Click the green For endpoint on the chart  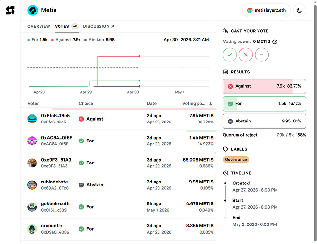point(139,81)
